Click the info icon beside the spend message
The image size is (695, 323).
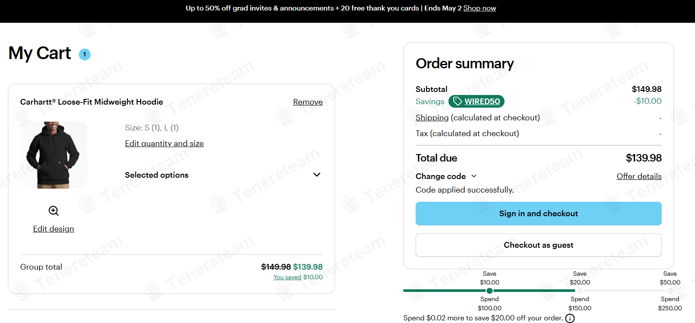(x=570, y=318)
